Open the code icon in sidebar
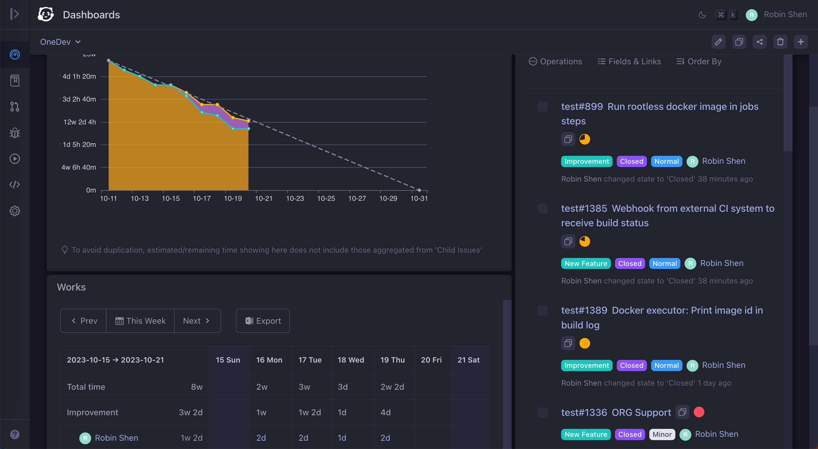The image size is (818, 449). tap(15, 185)
